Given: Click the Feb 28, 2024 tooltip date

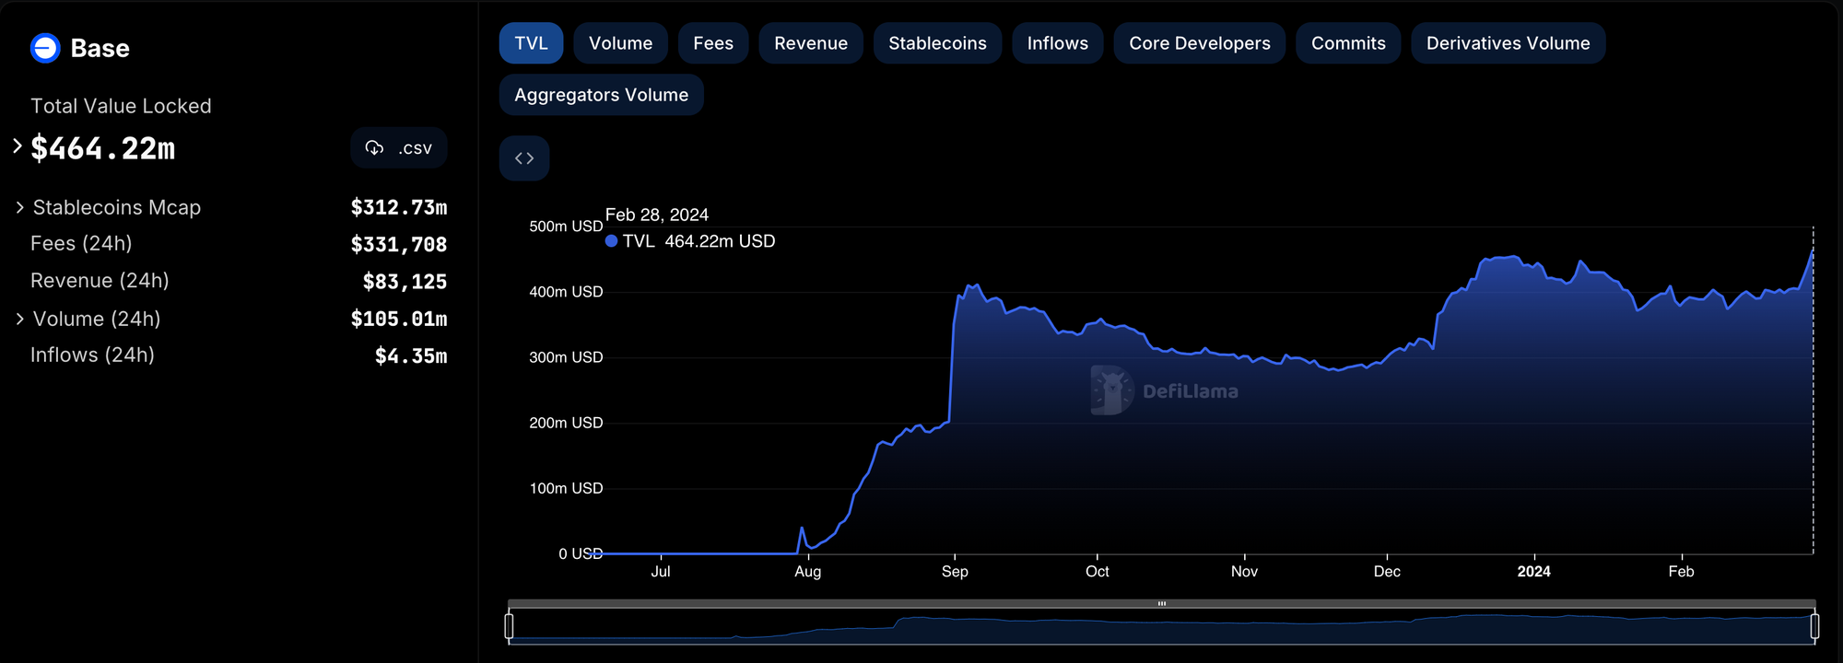Looking at the screenshot, I should tap(657, 215).
